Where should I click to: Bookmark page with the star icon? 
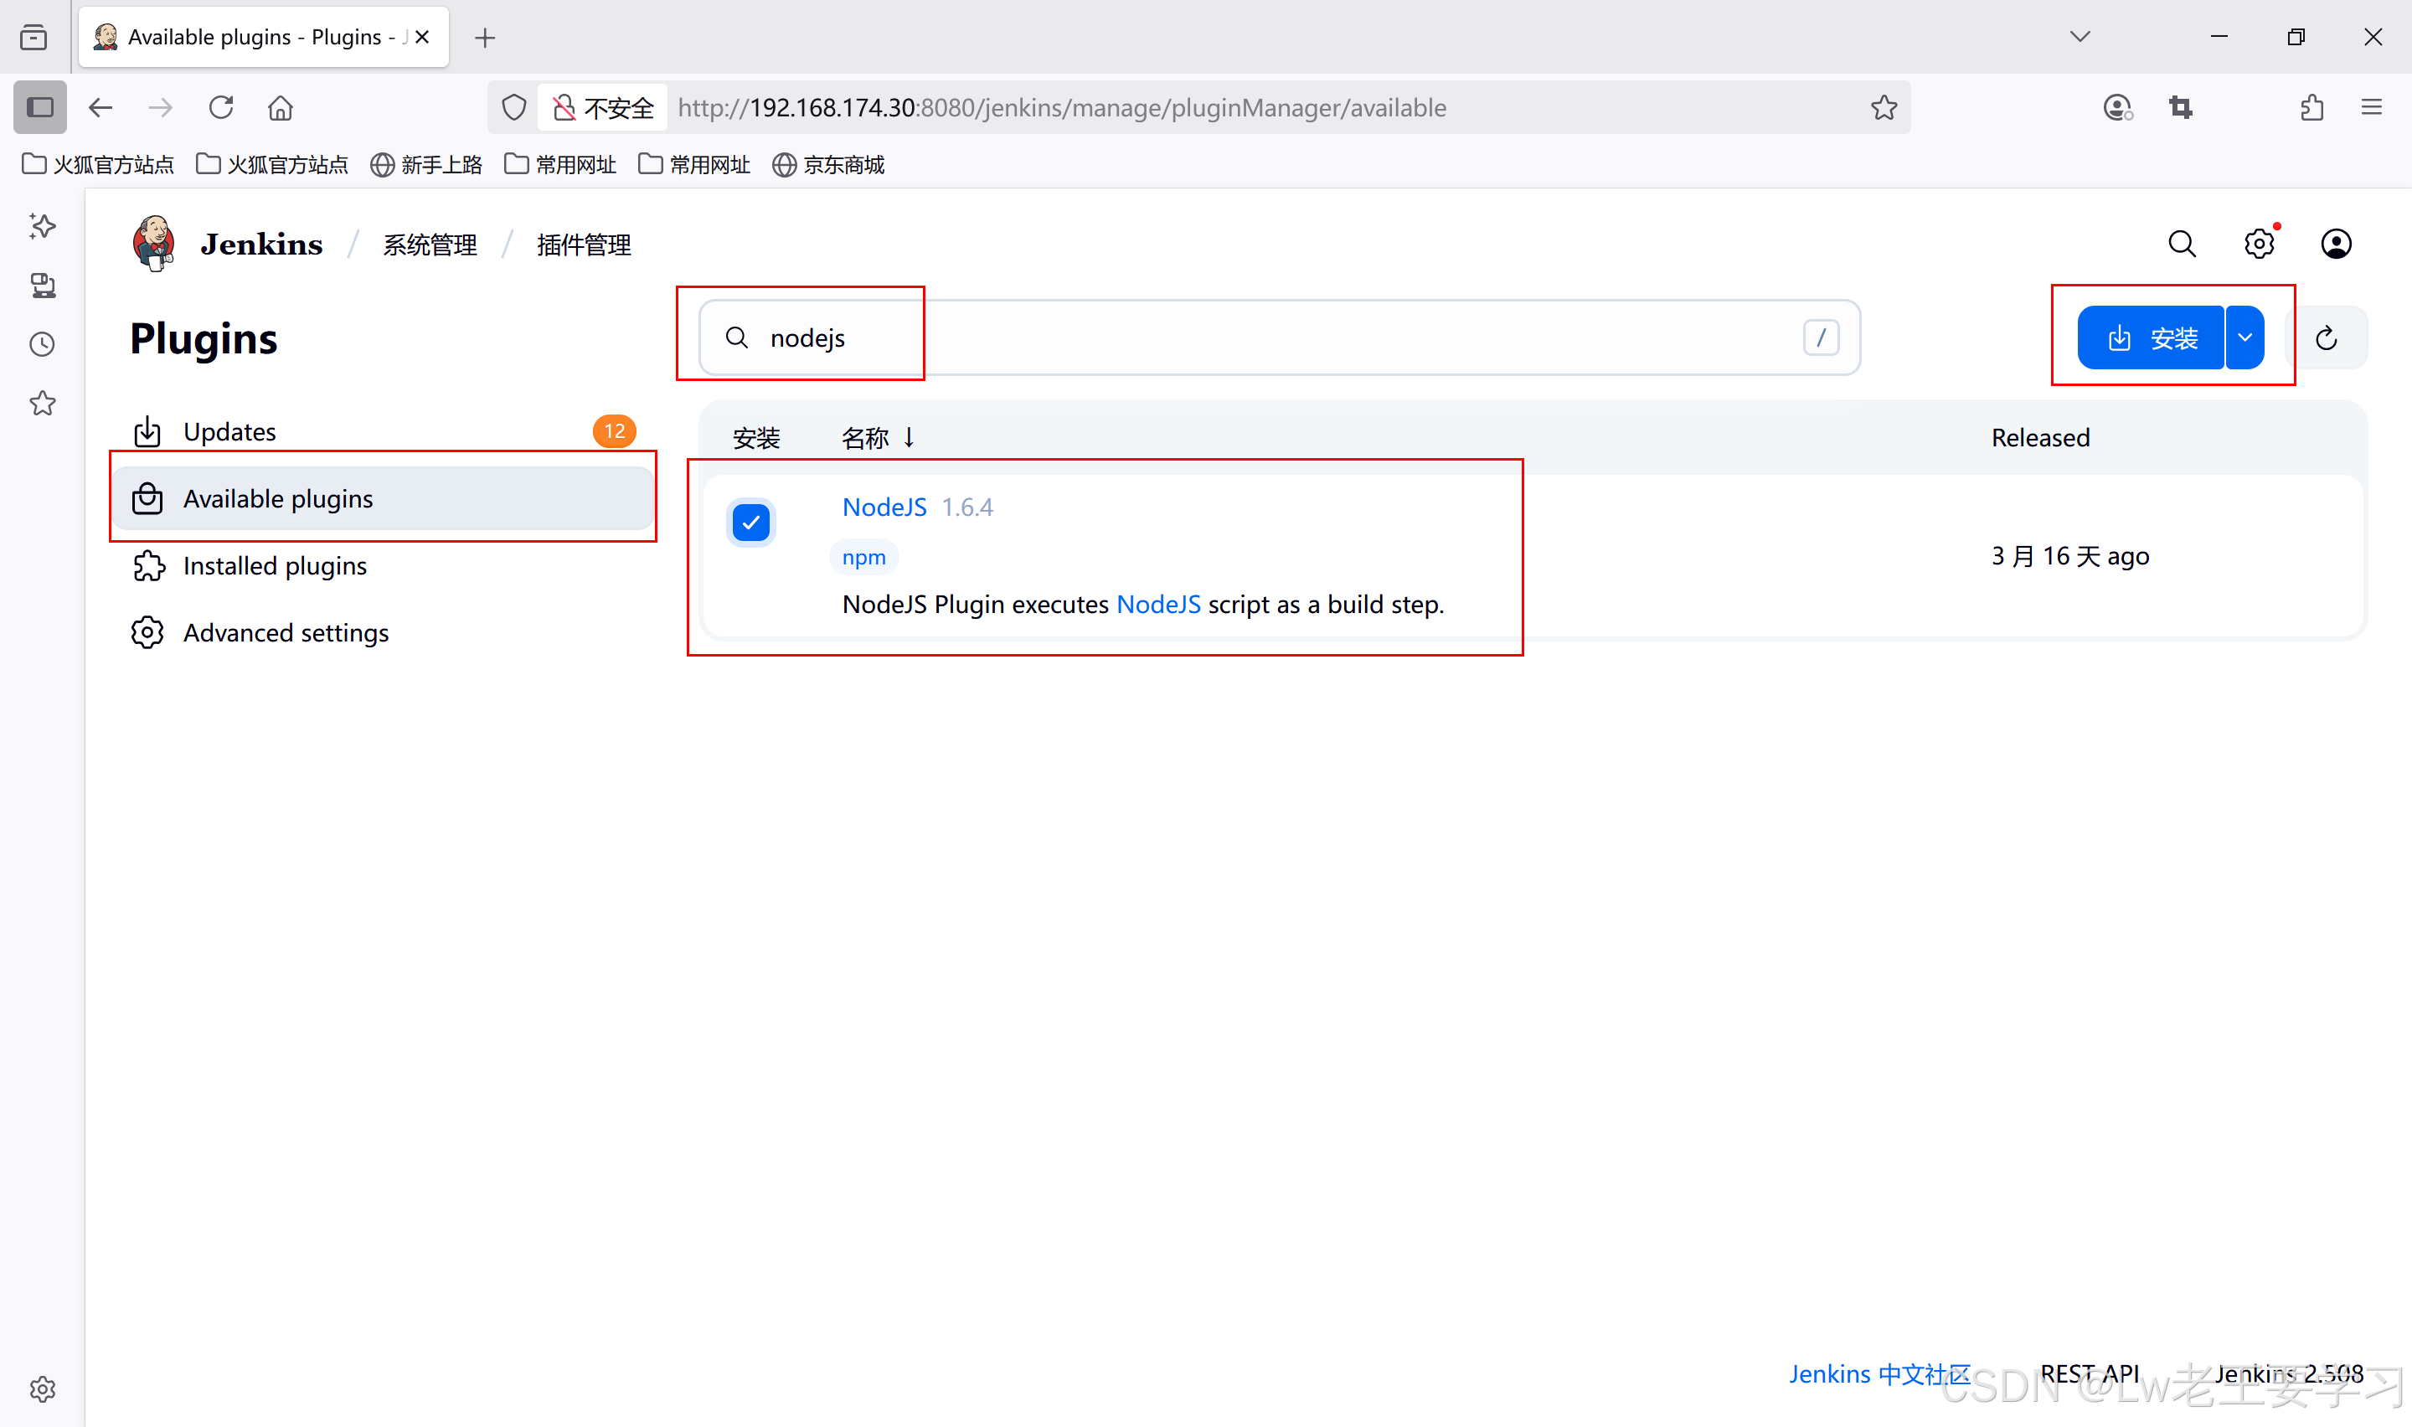coord(1884,108)
